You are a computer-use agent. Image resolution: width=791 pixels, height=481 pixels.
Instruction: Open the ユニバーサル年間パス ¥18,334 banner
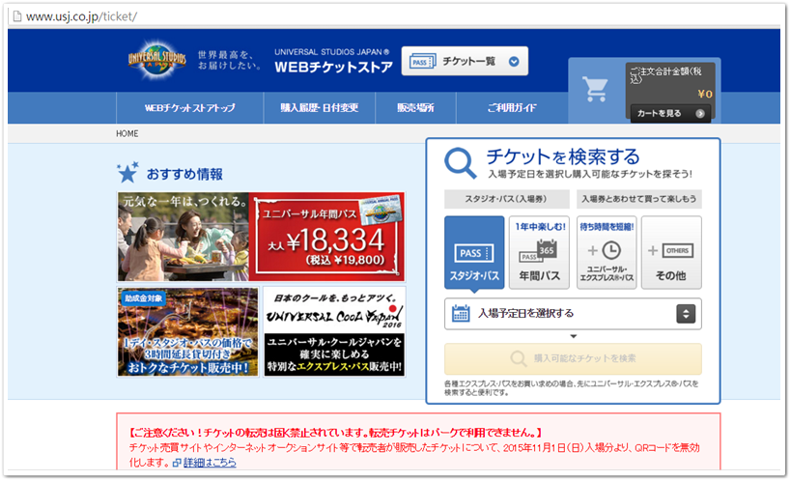coord(261,237)
